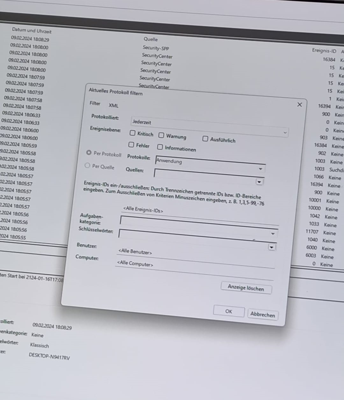Select the list row dated 09.02.2024 18:08:29
The width and height of the screenshot is (344, 400).
(x=30, y=39)
